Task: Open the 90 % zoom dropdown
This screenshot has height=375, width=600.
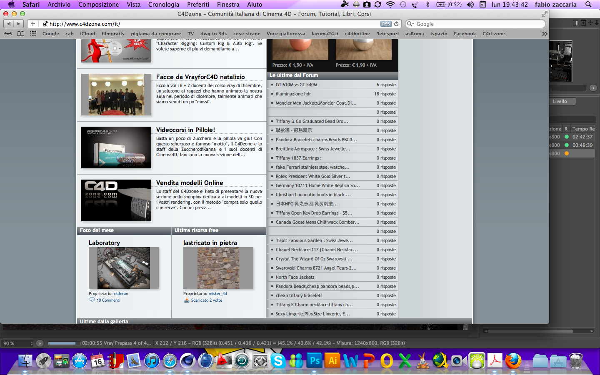Action: pyautogui.click(x=18, y=343)
